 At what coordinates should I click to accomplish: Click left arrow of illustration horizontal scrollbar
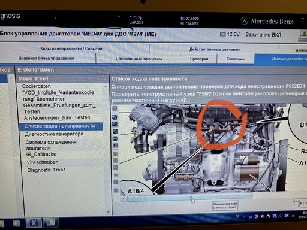(124, 199)
